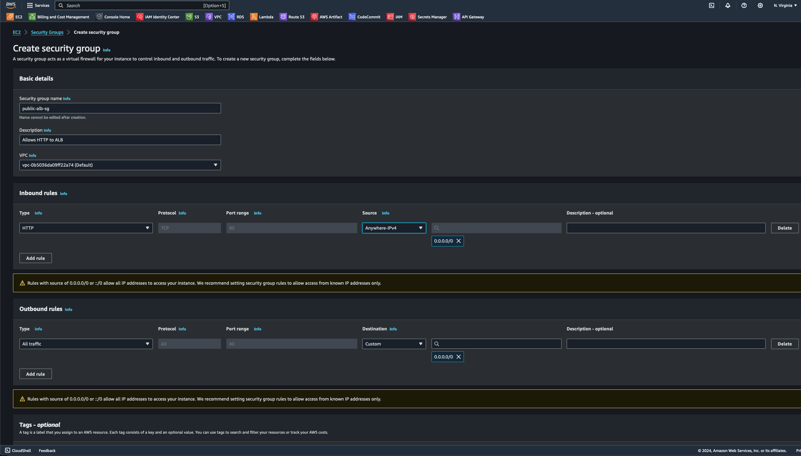Screen dimensions: 801x456
Task: Open notifications bell
Action: point(728,5)
